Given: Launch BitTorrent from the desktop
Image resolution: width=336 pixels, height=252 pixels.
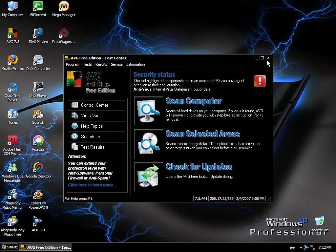Looking at the screenshot, I should 38,9.
